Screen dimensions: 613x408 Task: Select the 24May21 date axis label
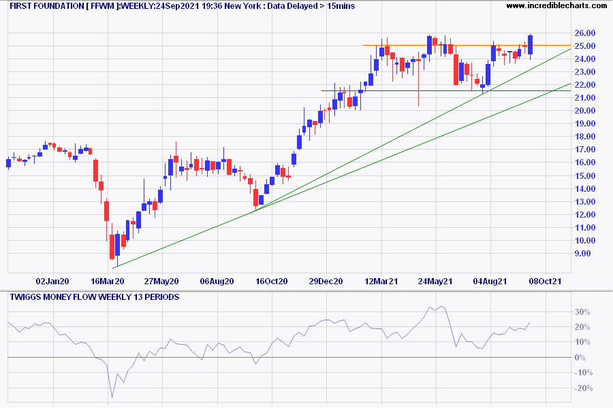coord(435,282)
